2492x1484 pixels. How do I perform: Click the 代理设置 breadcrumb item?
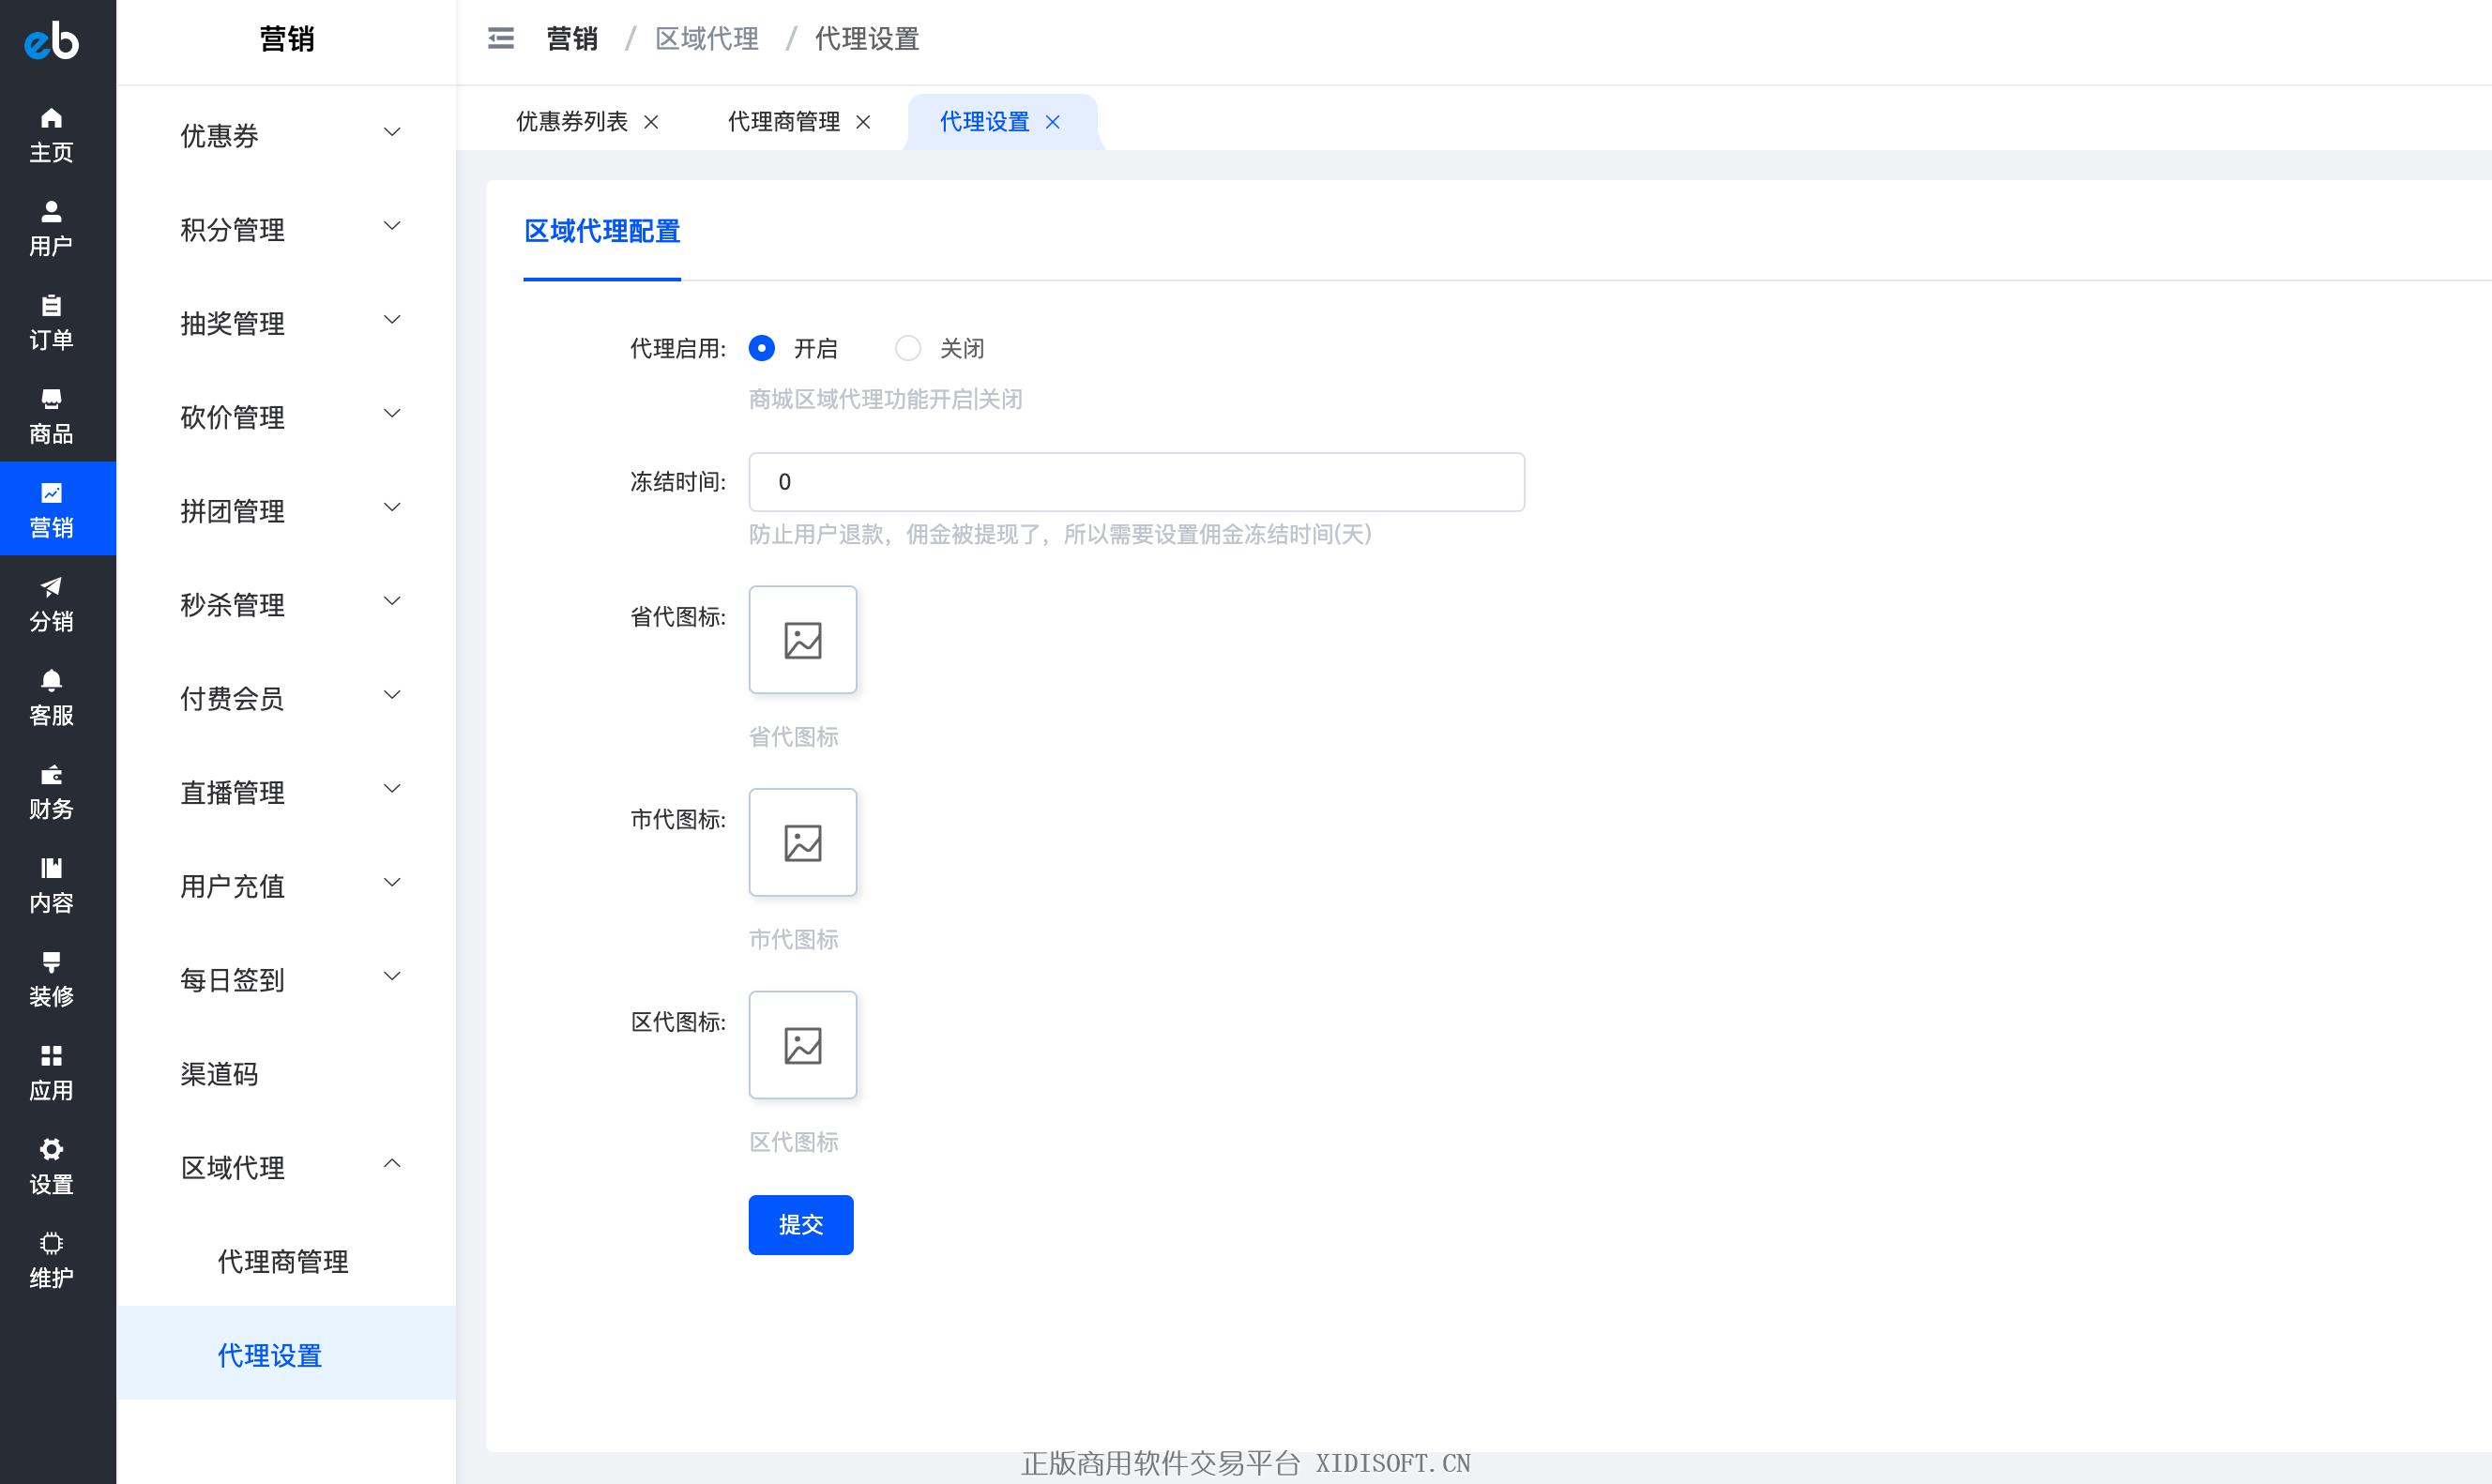click(867, 39)
